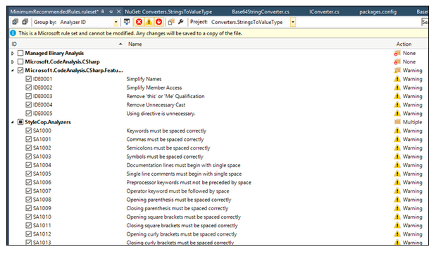Click the collapse all groups icon
This screenshot has height=254, width=436.
(25, 22)
